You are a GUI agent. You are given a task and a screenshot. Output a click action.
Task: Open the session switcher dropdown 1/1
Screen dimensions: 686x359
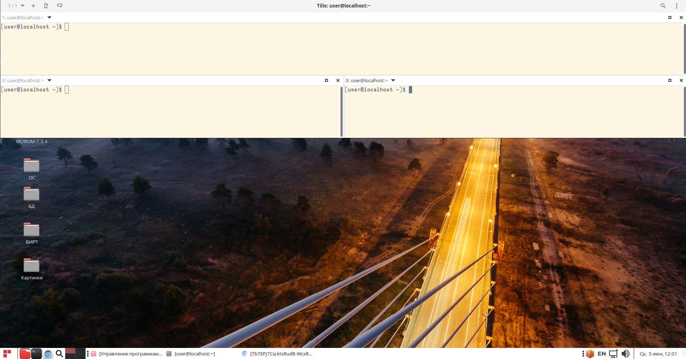click(16, 6)
